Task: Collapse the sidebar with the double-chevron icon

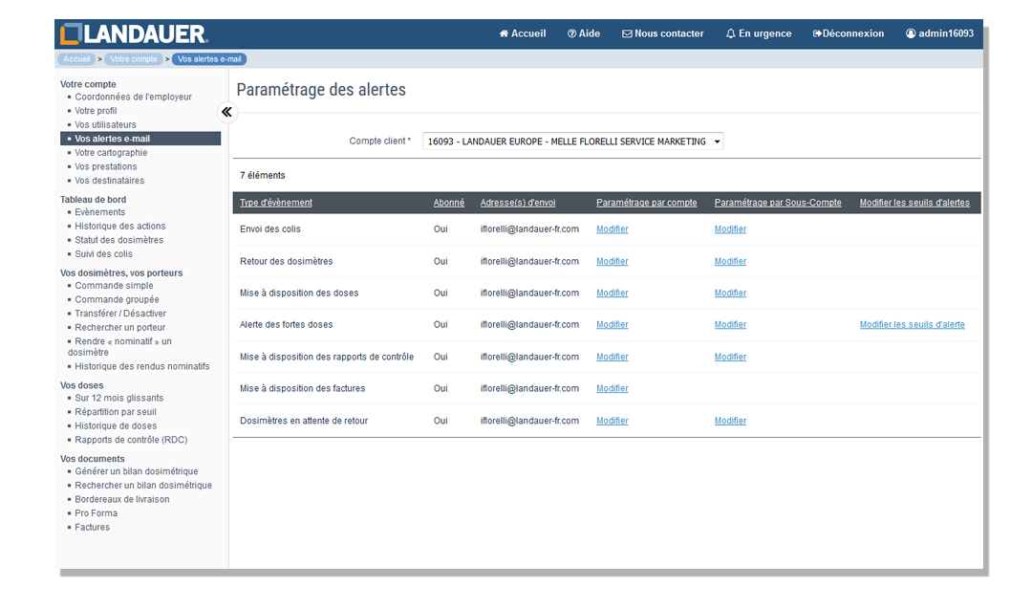Action: (x=226, y=112)
